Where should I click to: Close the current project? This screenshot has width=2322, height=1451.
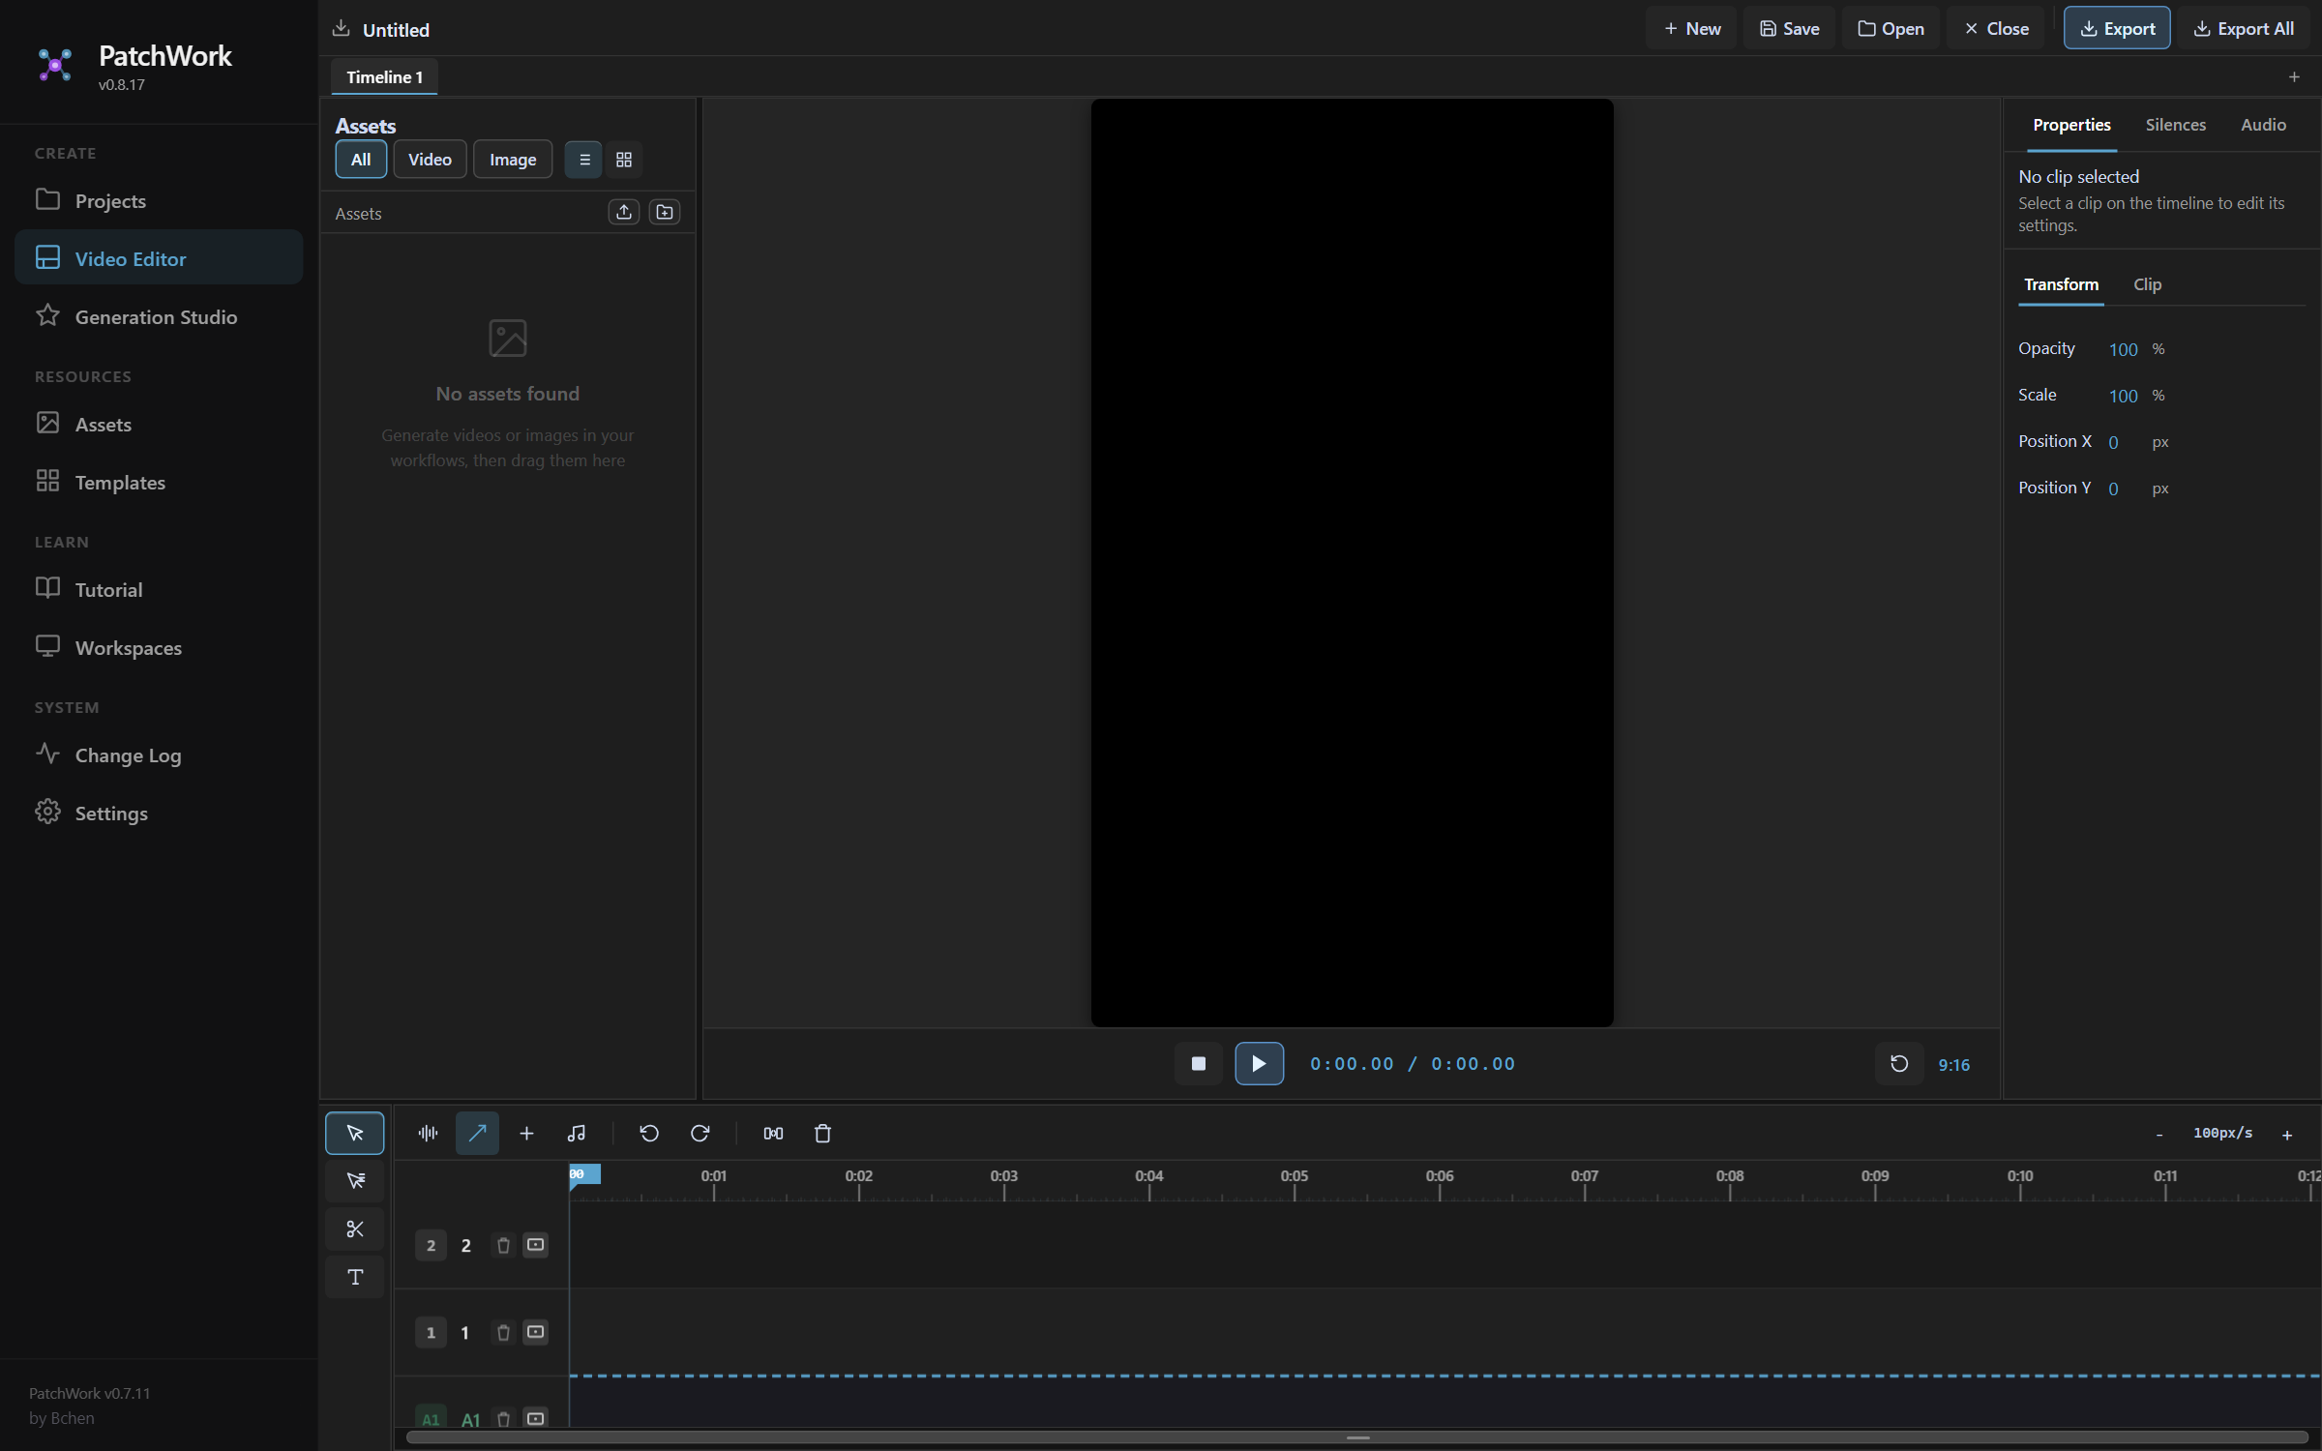(1996, 29)
